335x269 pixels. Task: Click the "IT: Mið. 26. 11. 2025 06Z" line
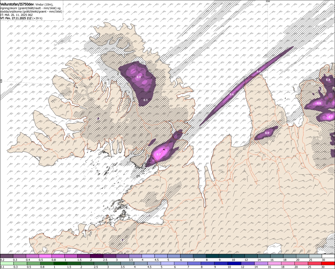16,15
